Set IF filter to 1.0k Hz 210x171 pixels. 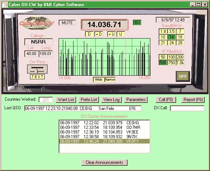coord(180,62)
